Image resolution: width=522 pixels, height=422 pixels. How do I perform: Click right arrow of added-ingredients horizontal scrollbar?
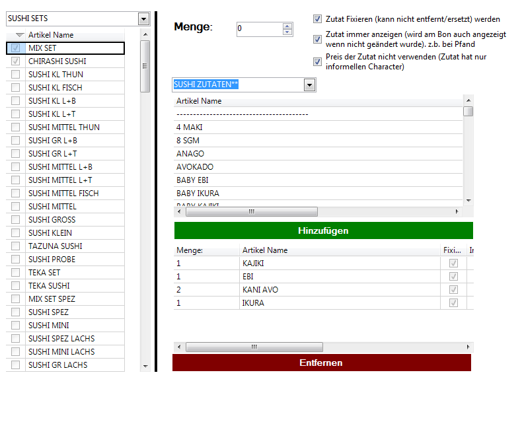[468, 347]
